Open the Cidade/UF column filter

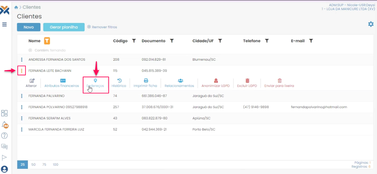(x=220, y=41)
